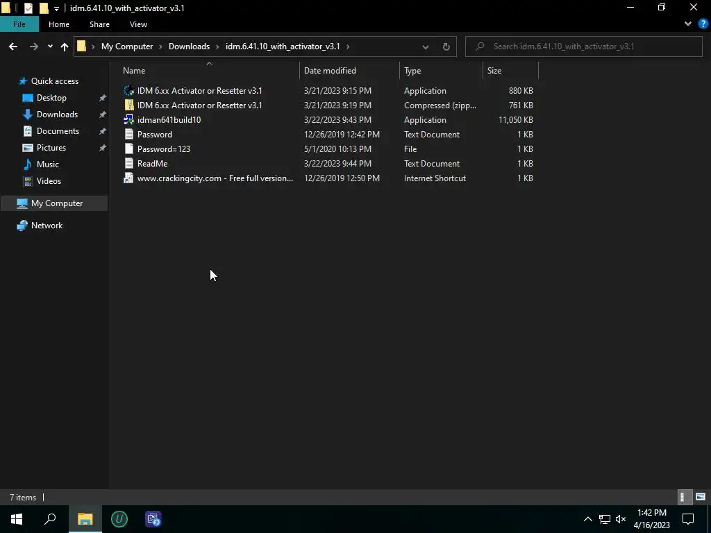Select My Computer in navigation pane

[54, 203]
